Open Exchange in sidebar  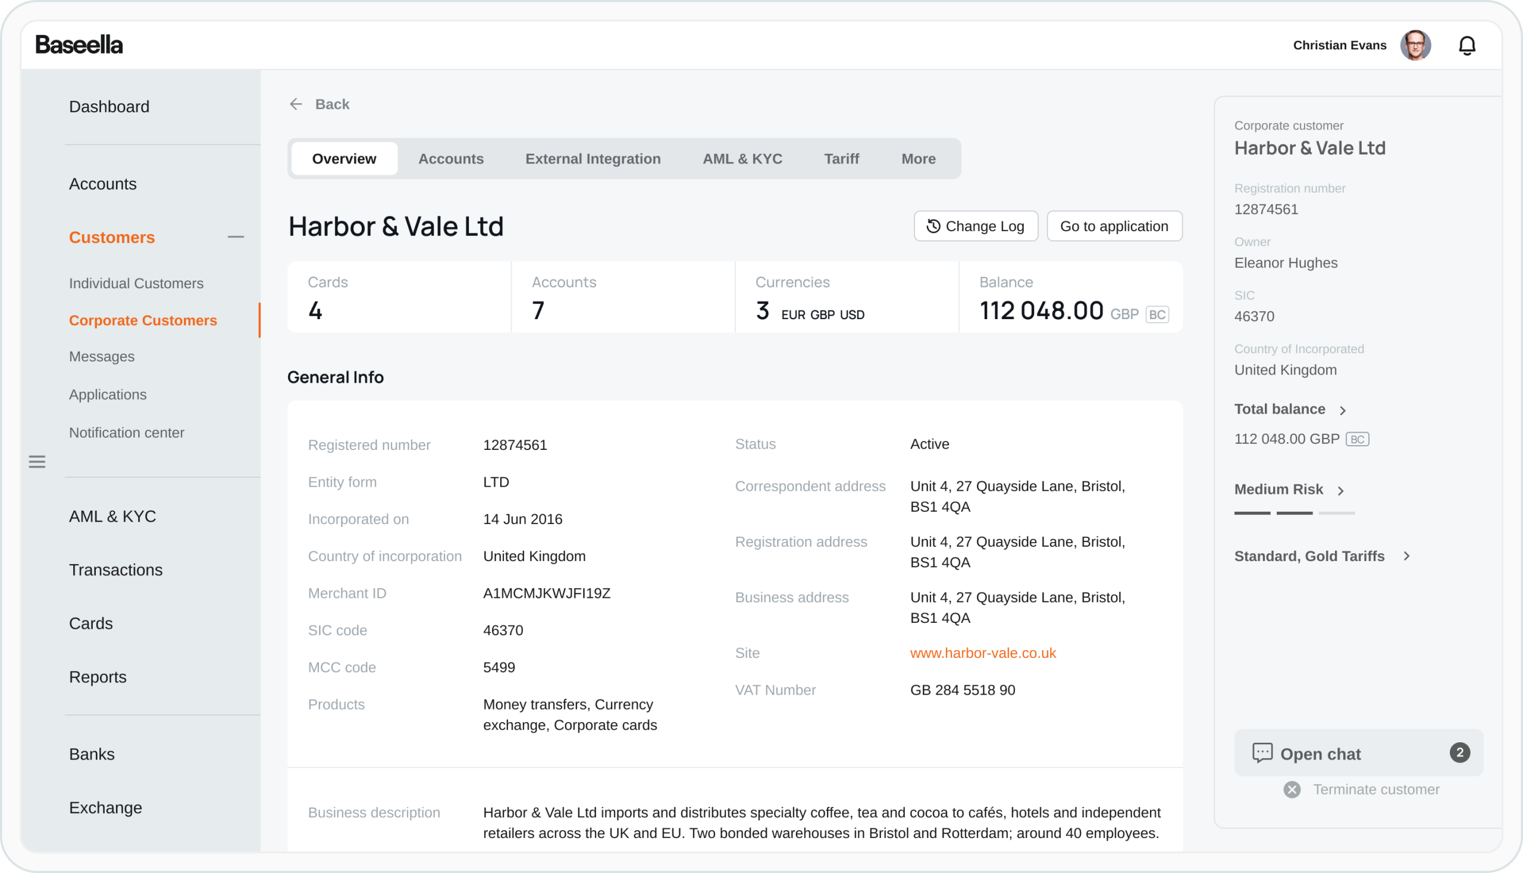coord(106,808)
